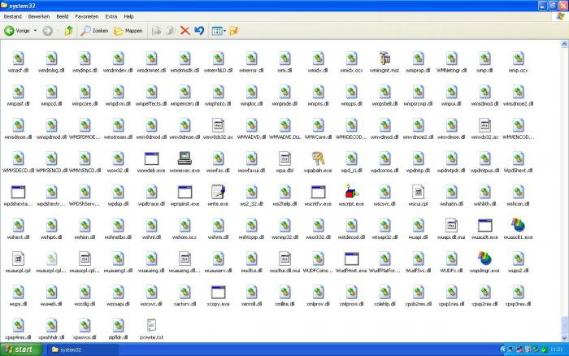Screen dimensions: 569x356
Task: Select the wowexec.exe computer icon
Action: pos(185,158)
